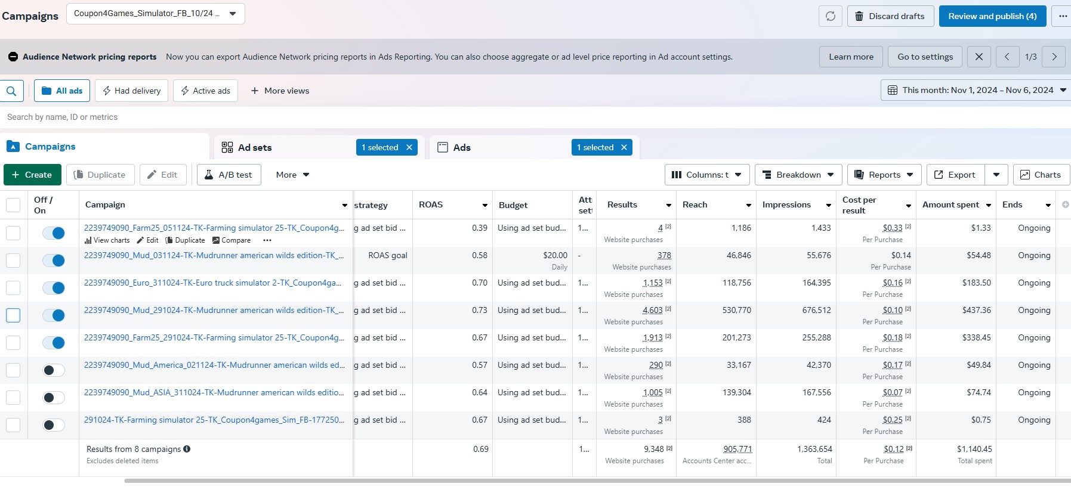Open the Euro truck simulator 2 campaign link
1071x496 pixels.
[212, 283]
